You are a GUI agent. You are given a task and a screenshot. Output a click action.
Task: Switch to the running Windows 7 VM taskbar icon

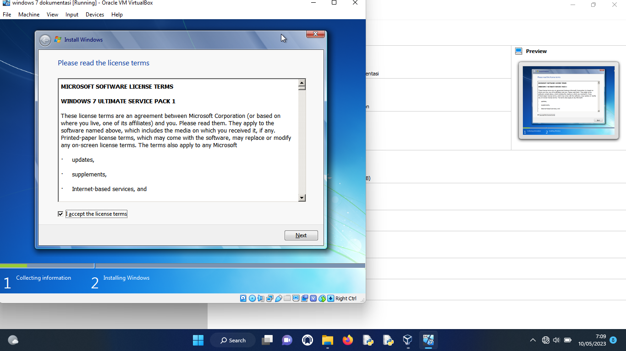(x=428, y=340)
